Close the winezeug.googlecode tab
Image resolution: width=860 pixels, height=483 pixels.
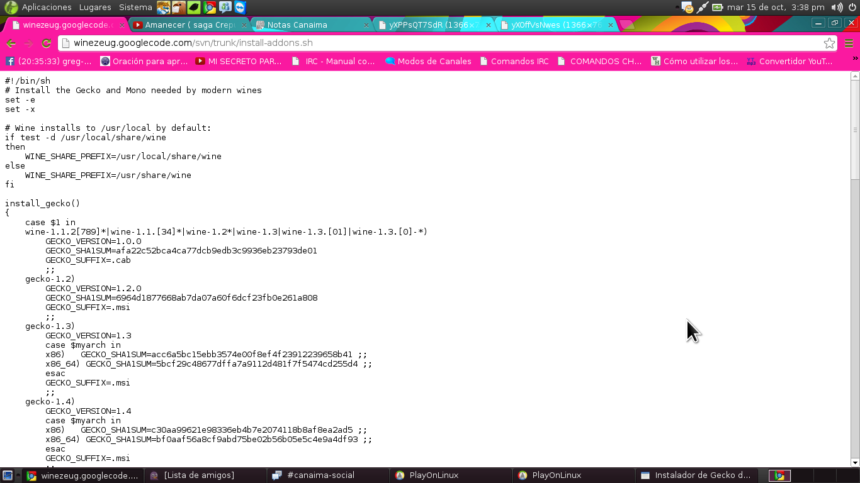point(122,25)
